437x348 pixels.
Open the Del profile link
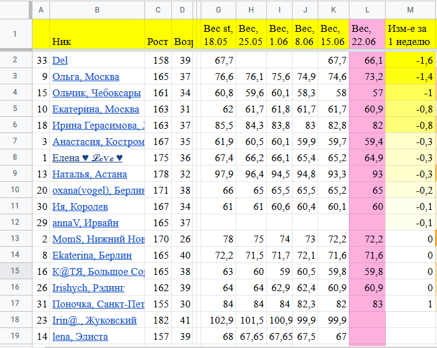(59, 61)
